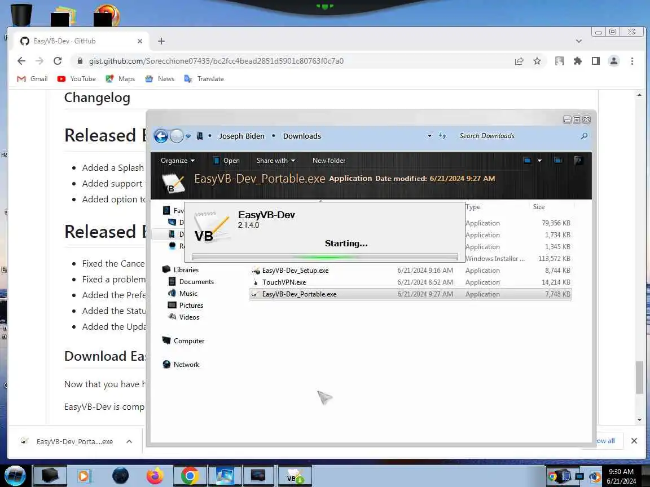
Task: Click the URL address bar
Action: pos(290,61)
